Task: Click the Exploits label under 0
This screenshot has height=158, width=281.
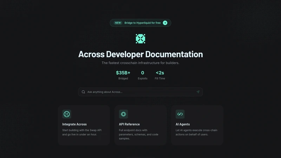Action: point(143,78)
